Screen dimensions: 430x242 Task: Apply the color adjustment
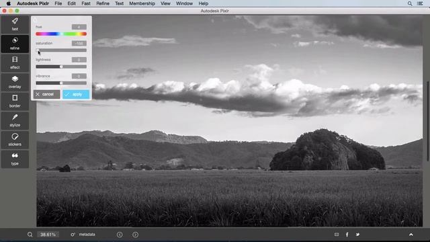tap(76, 94)
